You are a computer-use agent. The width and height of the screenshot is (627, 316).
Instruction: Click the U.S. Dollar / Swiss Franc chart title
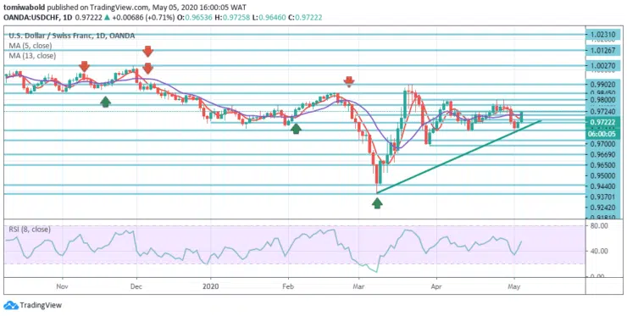(x=72, y=36)
